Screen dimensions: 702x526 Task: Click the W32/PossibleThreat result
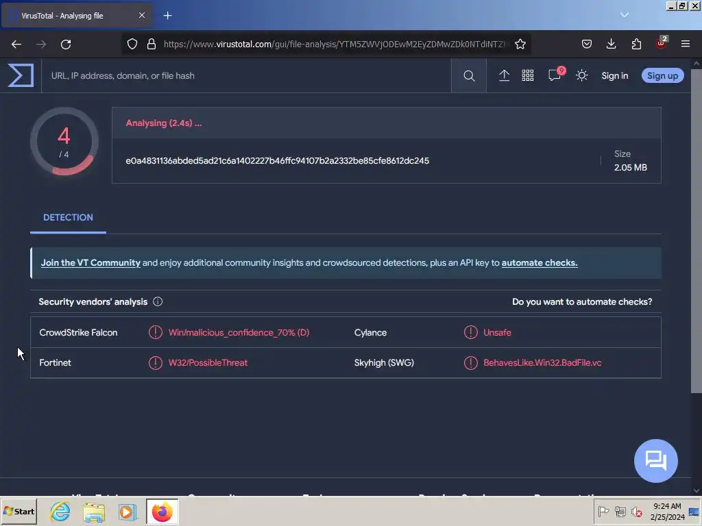coord(208,363)
